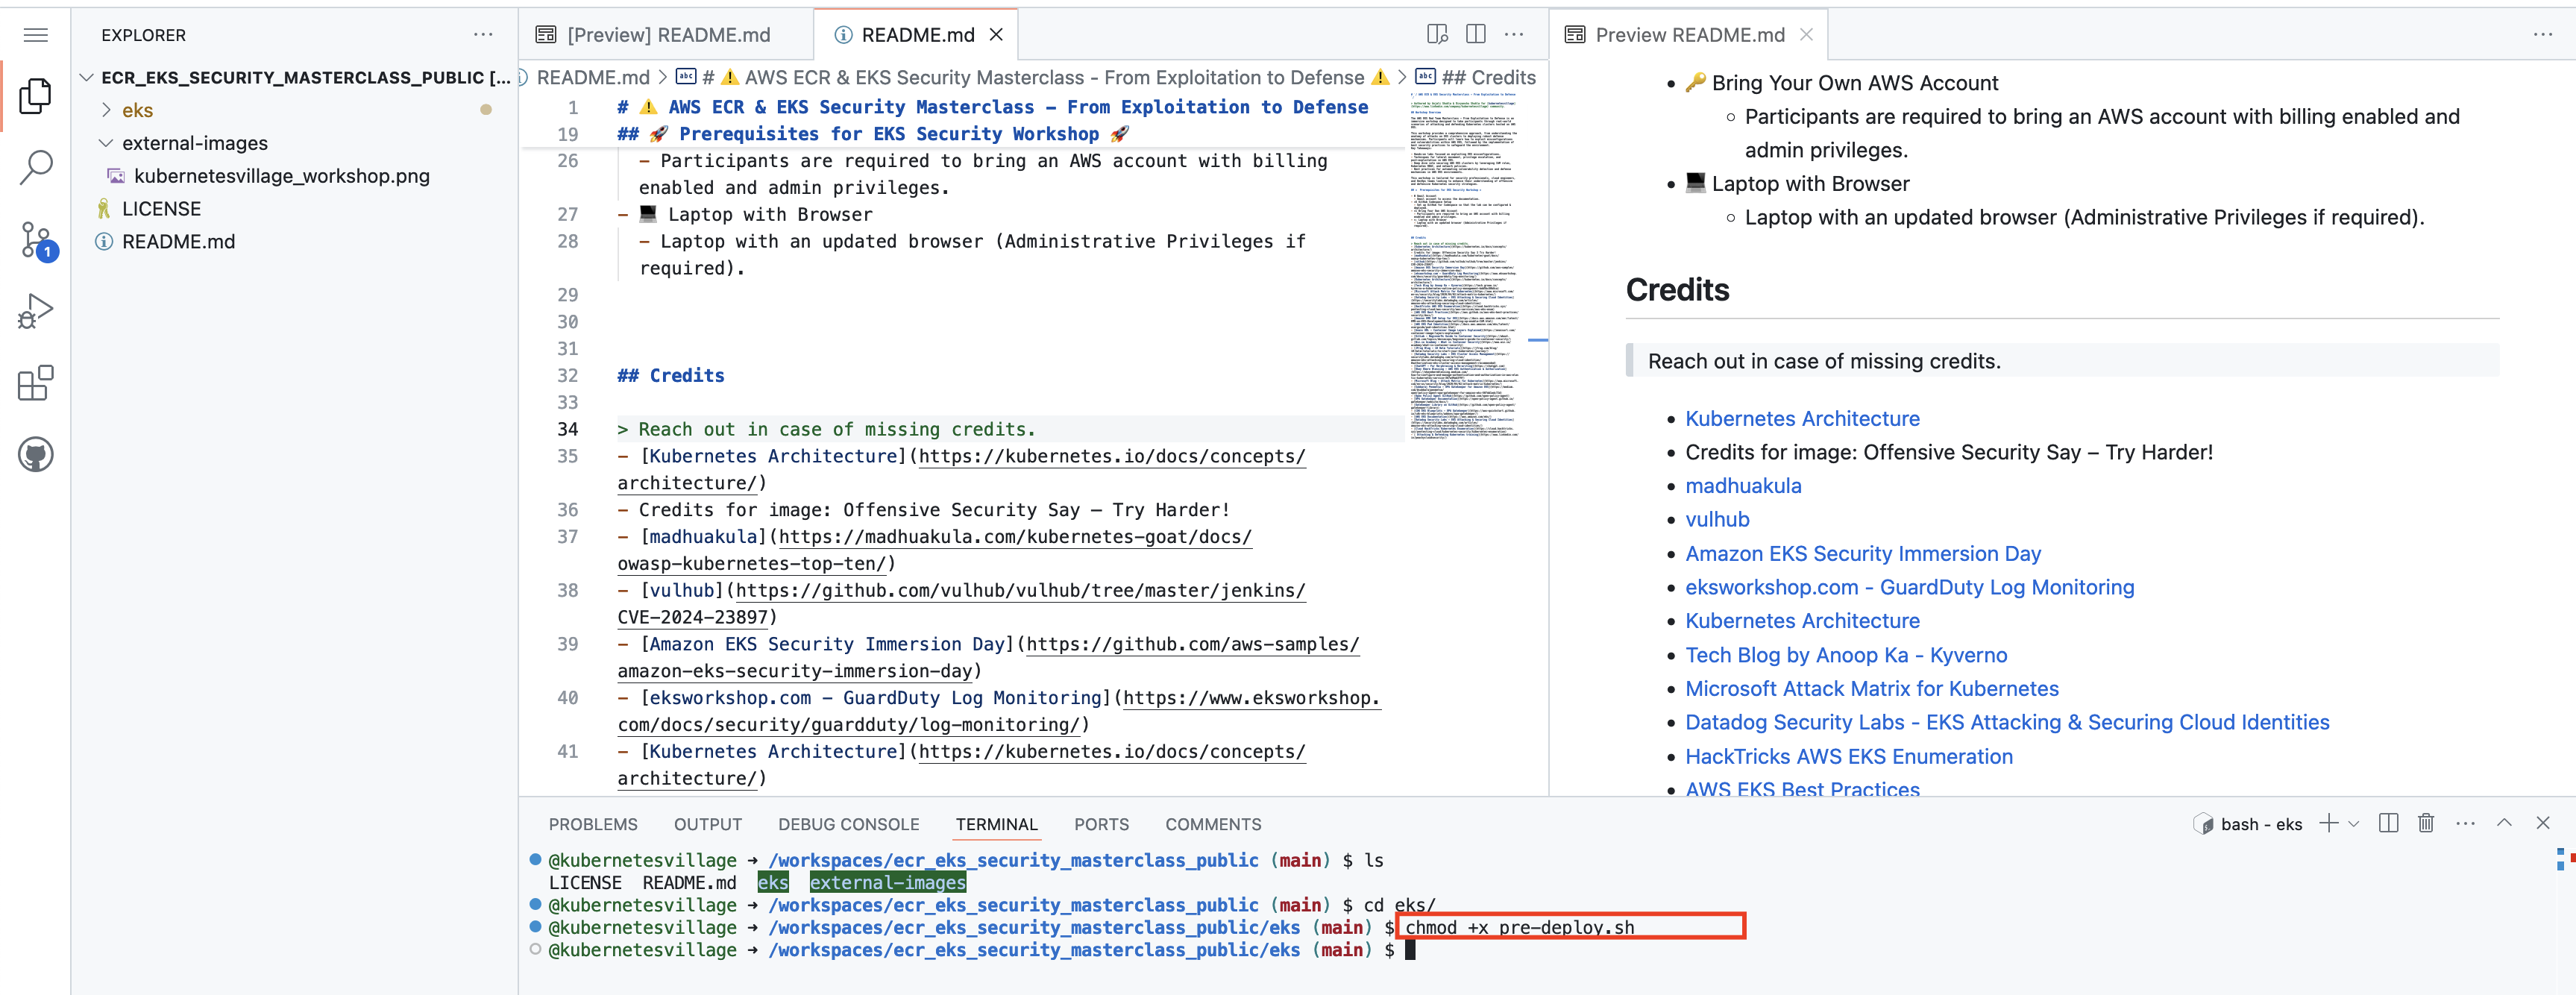Screen dimensions: 2576x995
Task: Open Run and Debug view
Action: click(x=36, y=312)
